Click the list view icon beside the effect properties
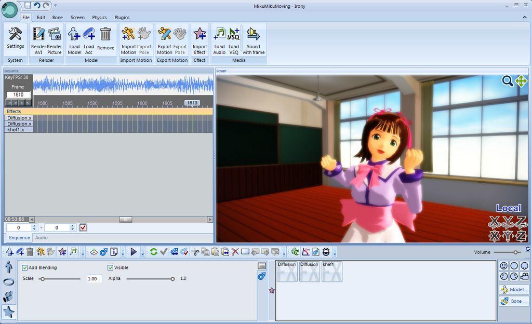532x324 pixels. pos(262,266)
